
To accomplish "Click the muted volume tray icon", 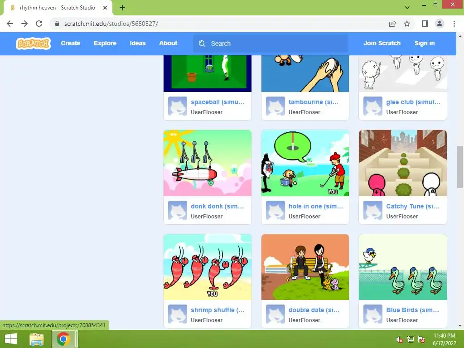I will (399, 339).
